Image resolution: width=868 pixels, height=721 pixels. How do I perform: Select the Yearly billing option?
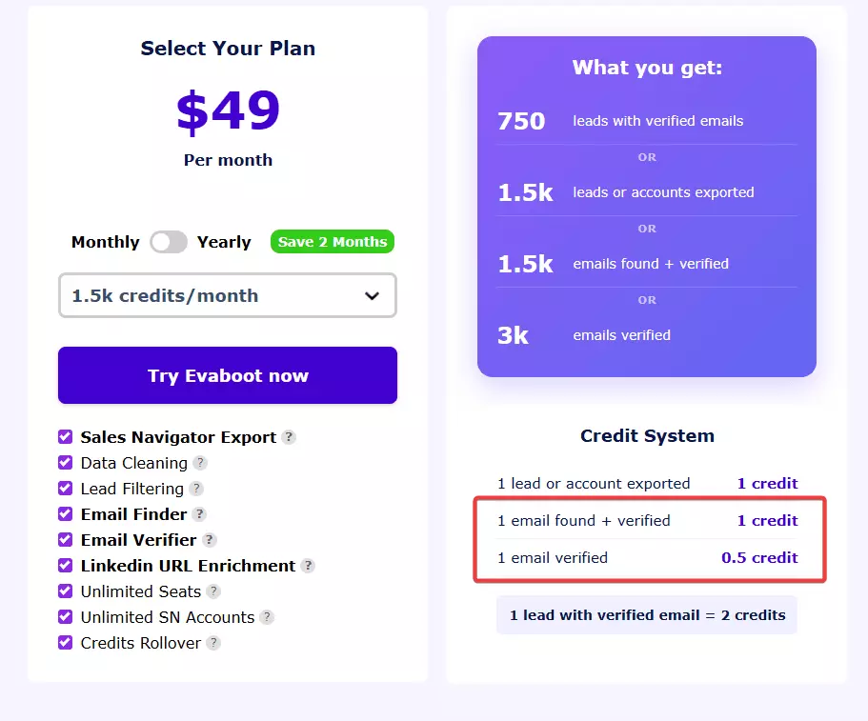tap(224, 242)
